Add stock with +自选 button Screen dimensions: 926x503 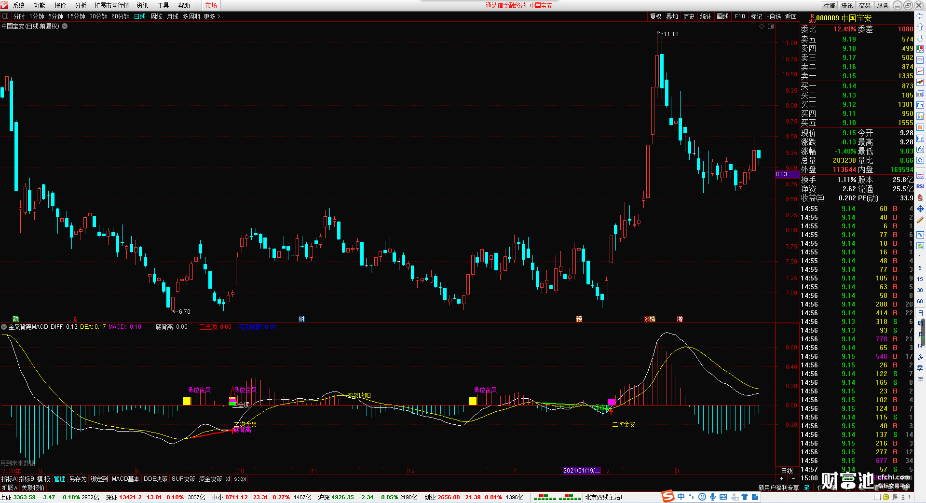point(774,16)
